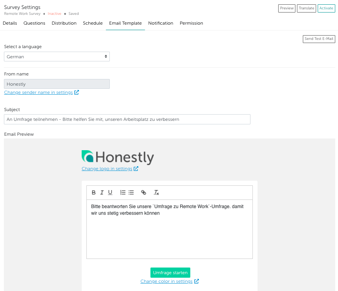This screenshot has height=291, width=338.
Task: Toggle italic formatting in editor toolbar
Action: click(102, 192)
